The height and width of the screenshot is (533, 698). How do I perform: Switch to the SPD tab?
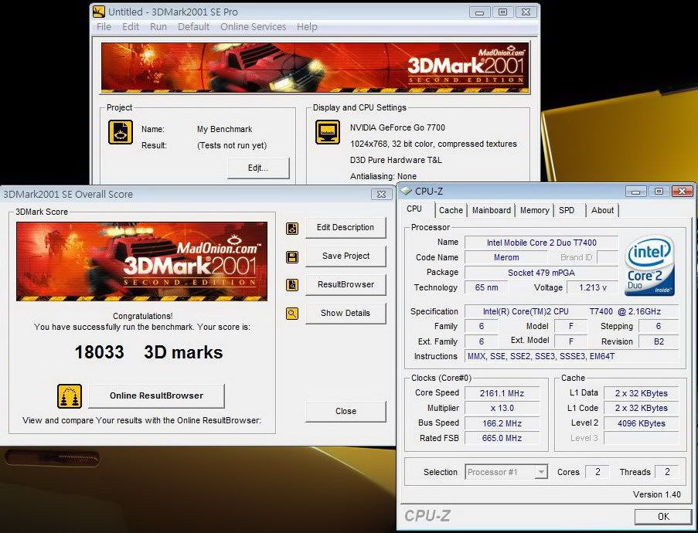(567, 210)
